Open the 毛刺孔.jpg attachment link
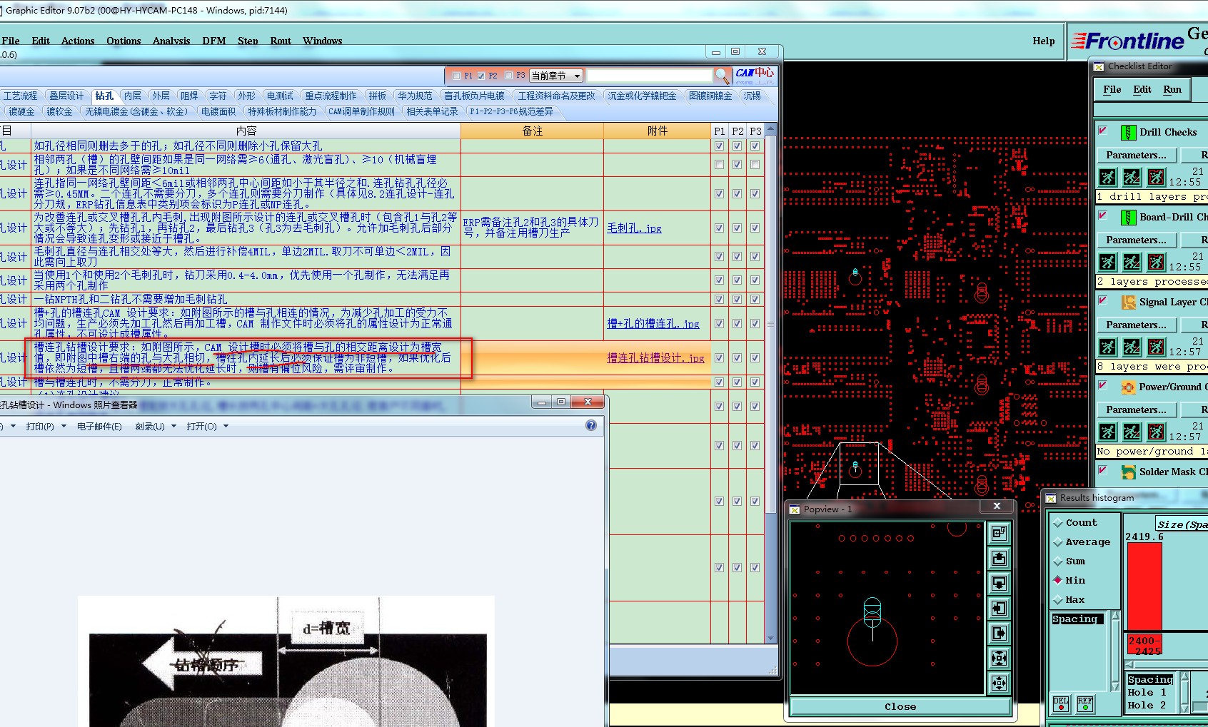Viewport: 1208px width, 727px height. click(634, 228)
